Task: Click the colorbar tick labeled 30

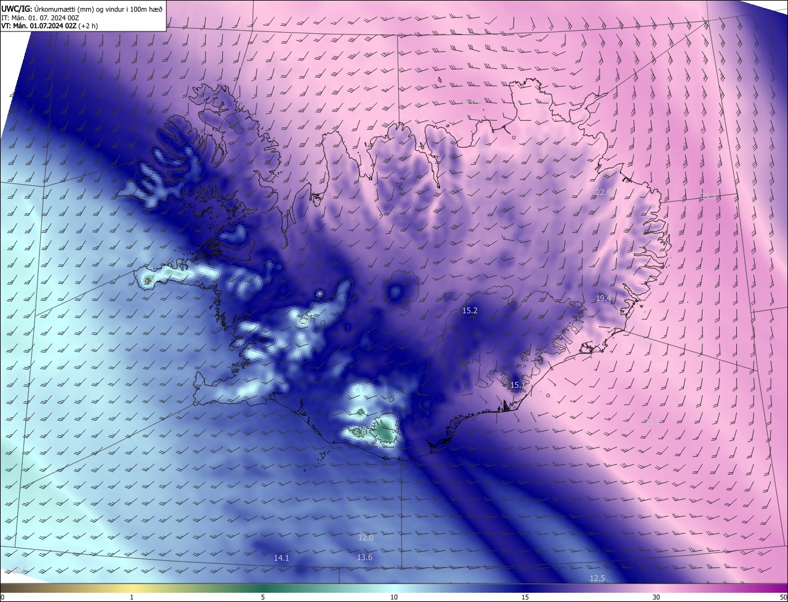Action: [656, 597]
